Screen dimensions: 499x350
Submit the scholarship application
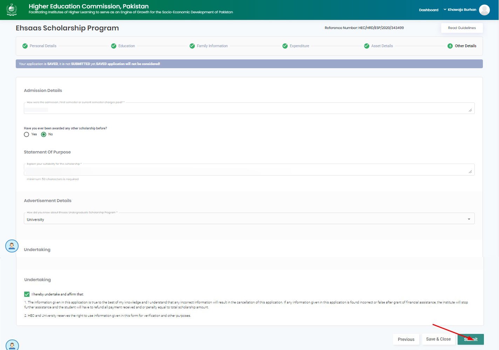click(471, 339)
